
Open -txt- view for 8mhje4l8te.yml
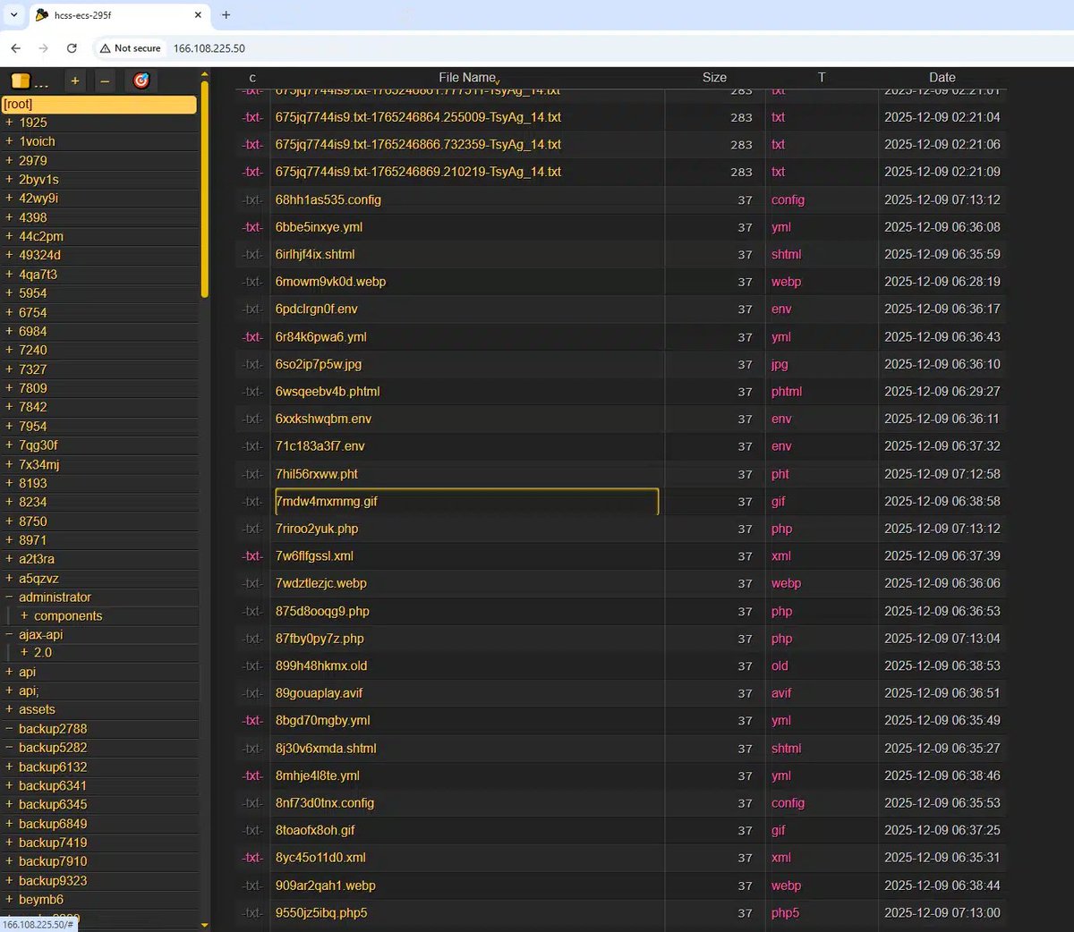(x=252, y=776)
